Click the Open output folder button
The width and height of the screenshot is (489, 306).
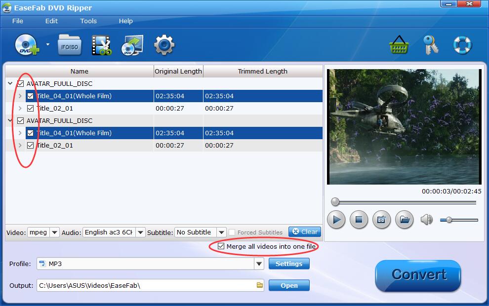pos(289,285)
